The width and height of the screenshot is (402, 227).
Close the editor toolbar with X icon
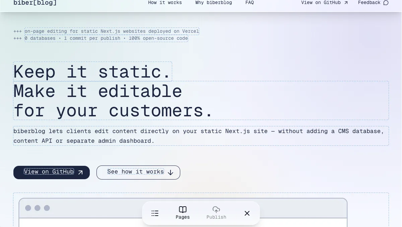pos(247,213)
